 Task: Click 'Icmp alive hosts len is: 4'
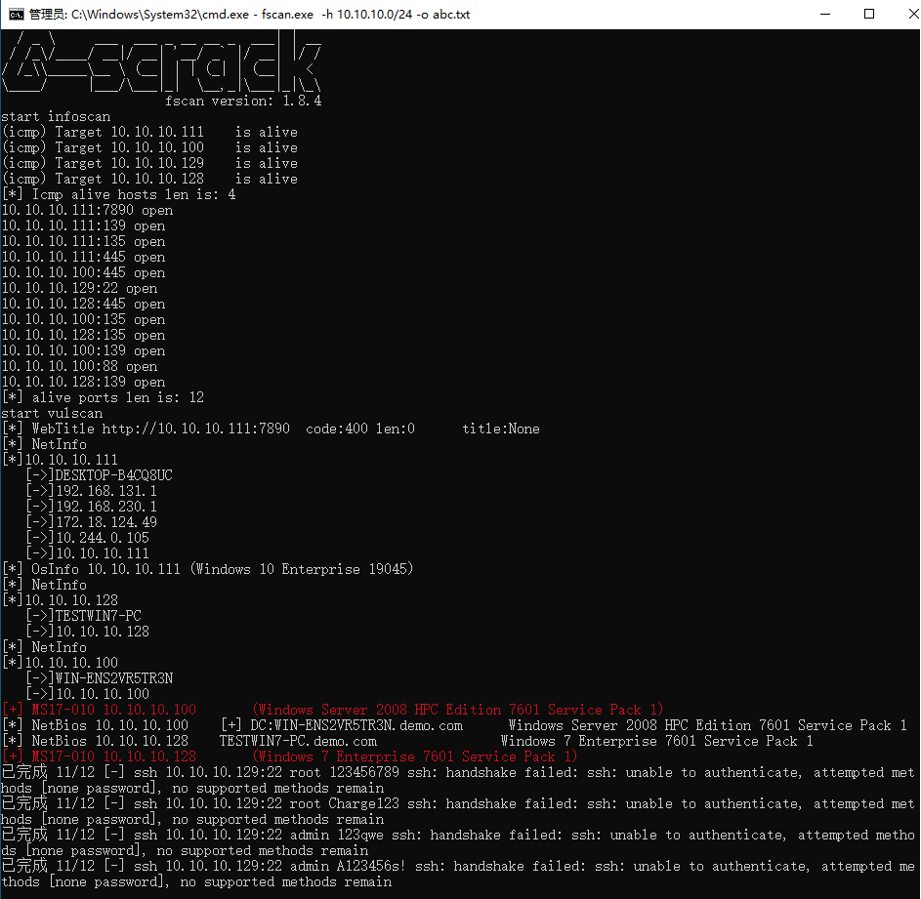(x=134, y=194)
